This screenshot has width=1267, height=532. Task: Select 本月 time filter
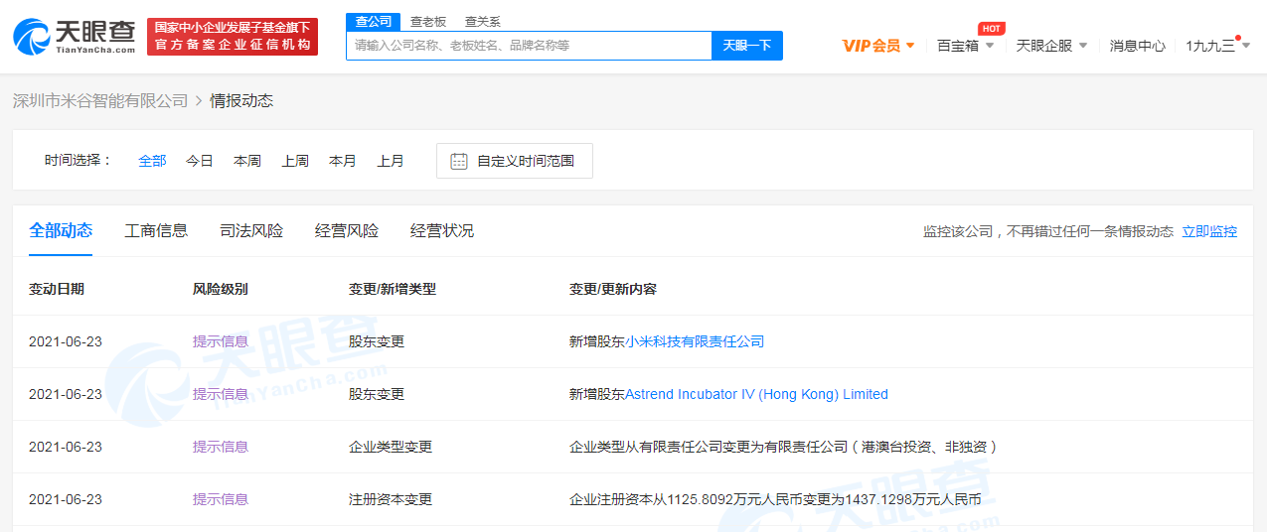pos(343,161)
